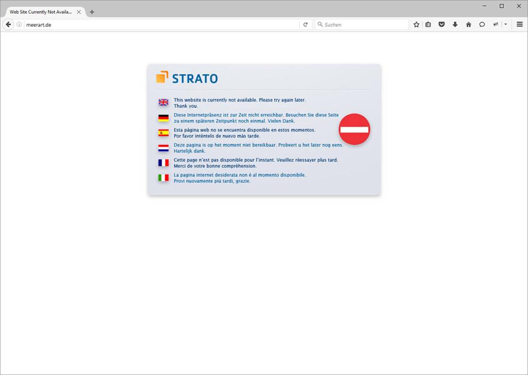The width and height of the screenshot is (528, 375).
Task: Minimize the browser window
Action: pyautogui.click(x=484, y=5)
